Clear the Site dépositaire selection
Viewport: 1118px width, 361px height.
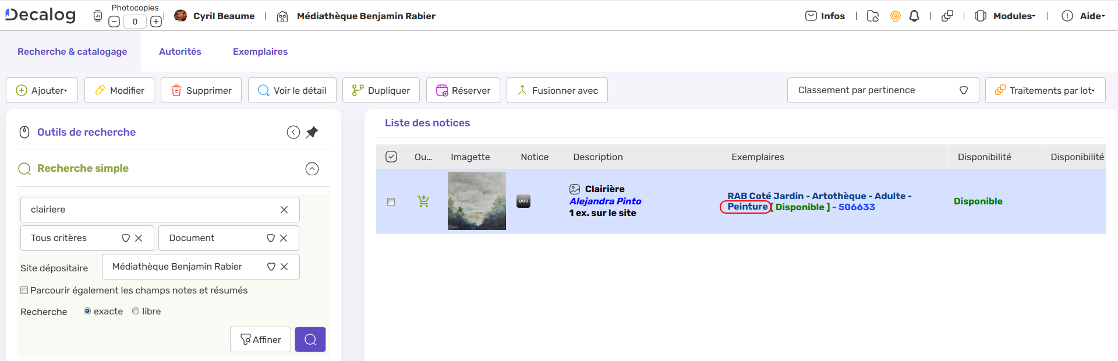tap(284, 267)
